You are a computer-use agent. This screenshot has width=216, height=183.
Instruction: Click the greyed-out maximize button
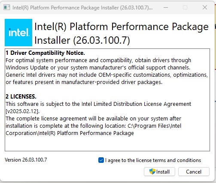click(185, 7)
